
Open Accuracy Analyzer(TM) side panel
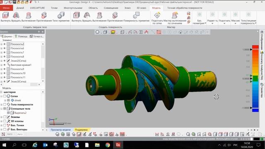(262, 65)
